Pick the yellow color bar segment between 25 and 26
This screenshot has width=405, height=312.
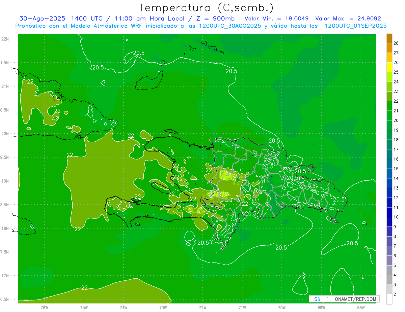click(x=389, y=67)
